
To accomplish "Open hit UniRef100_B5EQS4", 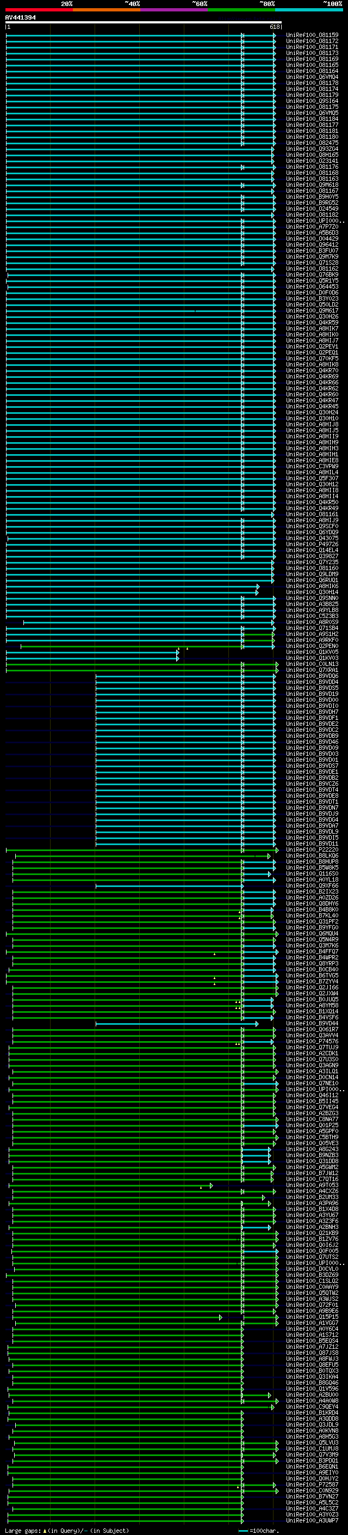I will 312,1341.
